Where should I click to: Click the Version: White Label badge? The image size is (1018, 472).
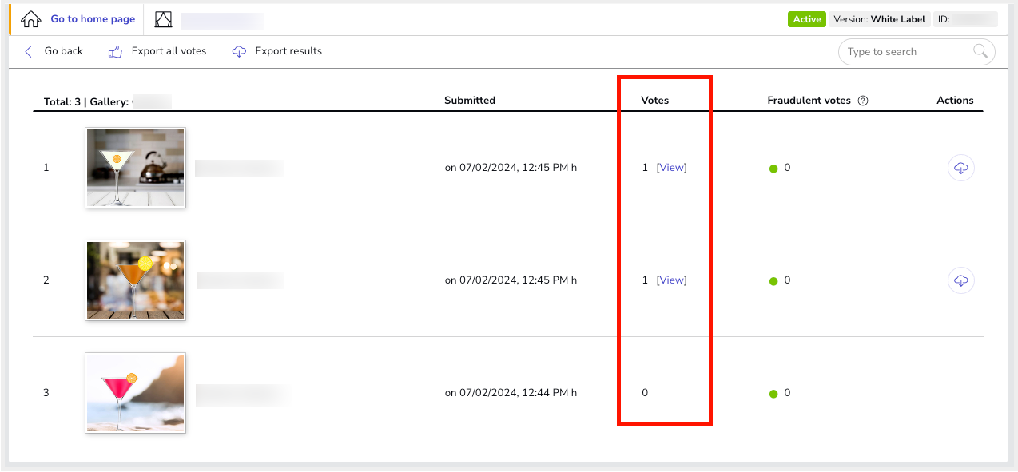[879, 19]
